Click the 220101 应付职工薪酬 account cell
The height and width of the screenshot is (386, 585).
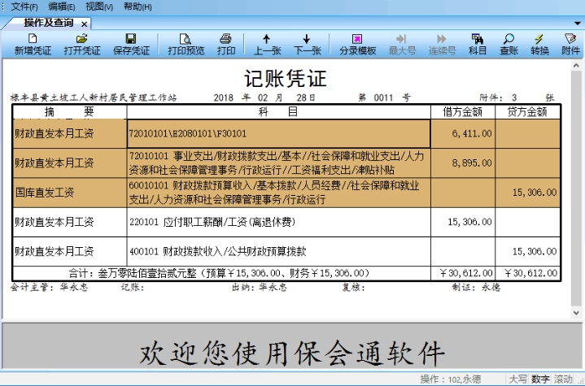(x=278, y=222)
